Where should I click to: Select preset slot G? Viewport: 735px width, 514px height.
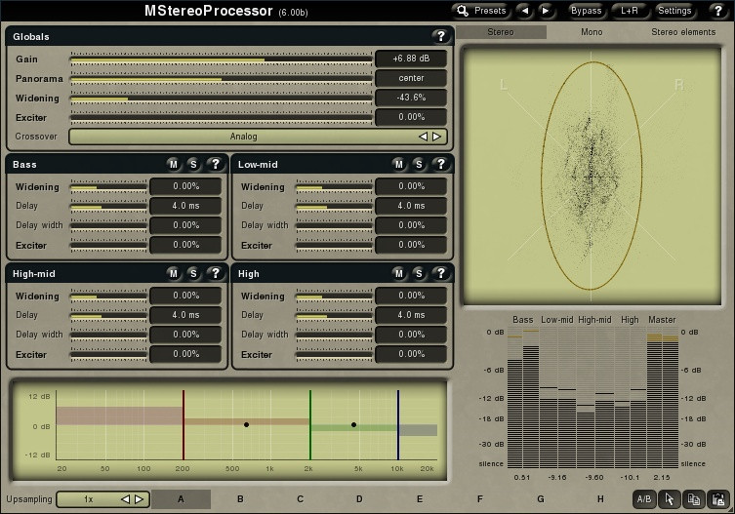click(541, 499)
